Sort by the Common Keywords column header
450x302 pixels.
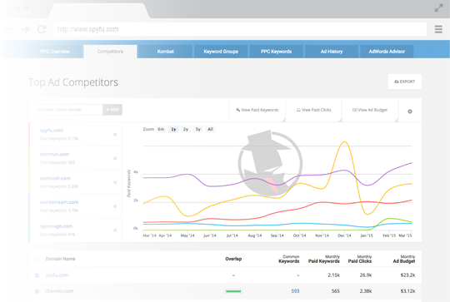(x=289, y=259)
